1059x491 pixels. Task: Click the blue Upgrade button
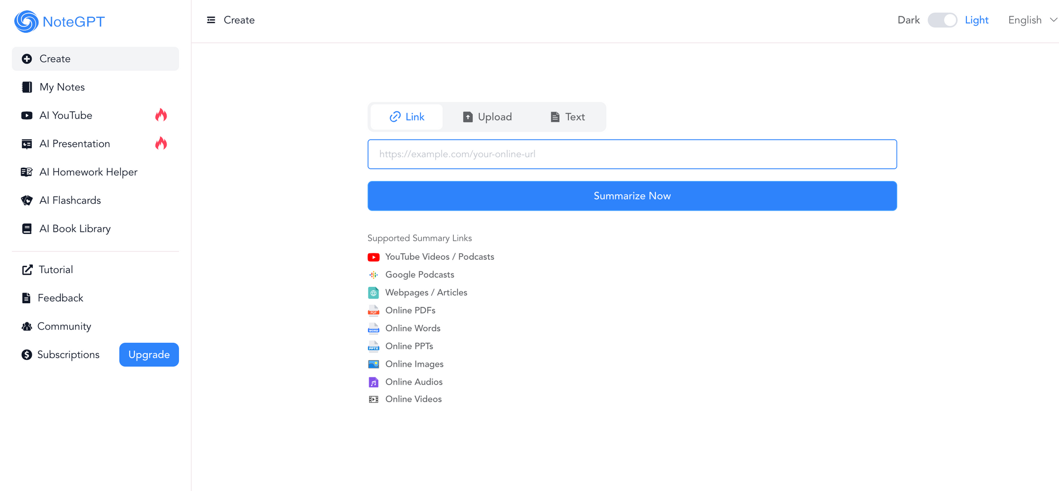point(149,354)
